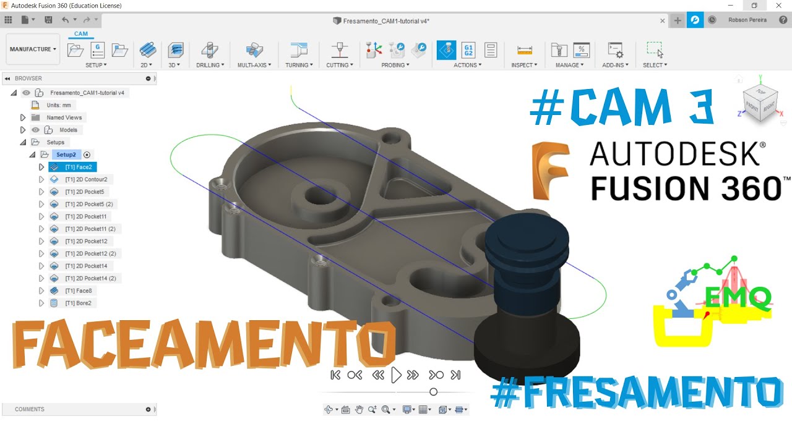Screen dimensions: 792x445
Task: Click the Select tool icon
Action: coord(655,50)
